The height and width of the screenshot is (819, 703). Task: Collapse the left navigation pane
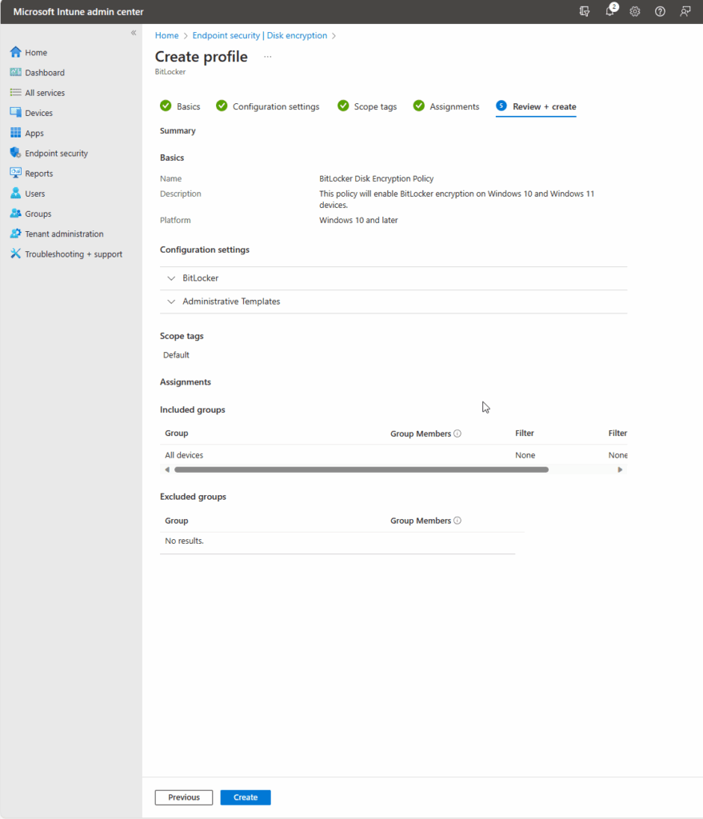pyautogui.click(x=134, y=33)
